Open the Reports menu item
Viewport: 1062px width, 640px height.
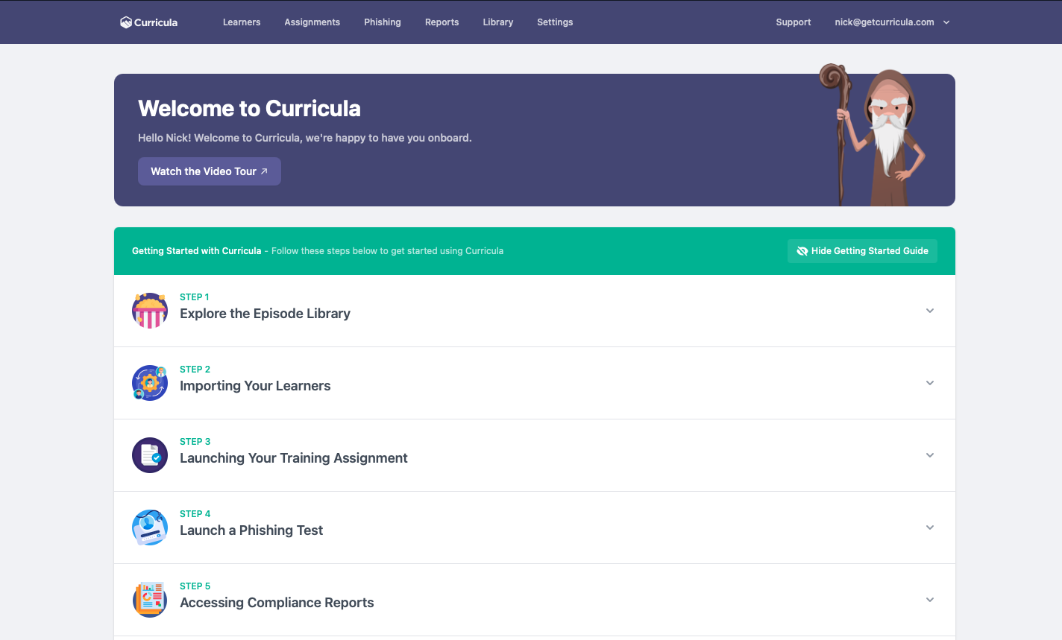pyautogui.click(x=442, y=22)
